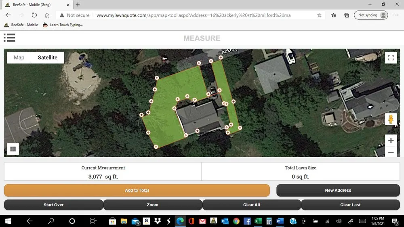This screenshot has height=227, width=404.
Task: Open the Favorites list icon
Action: pos(333,15)
